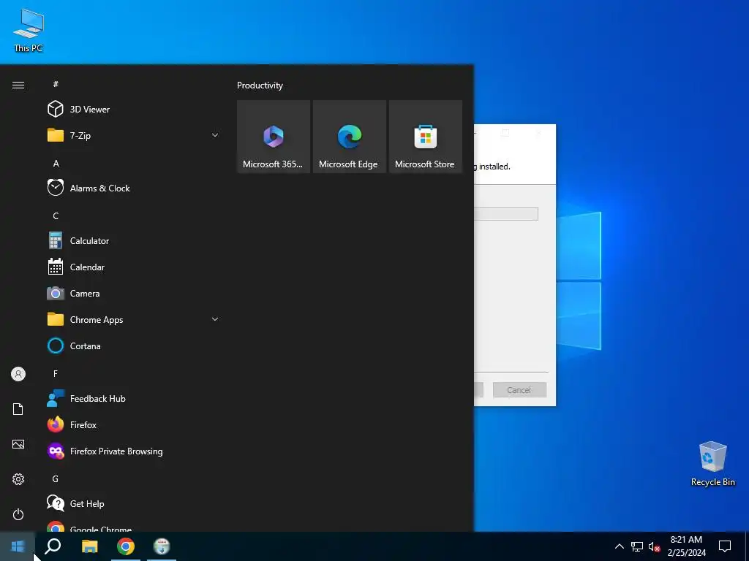Show hidden system tray icons

click(x=619, y=546)
